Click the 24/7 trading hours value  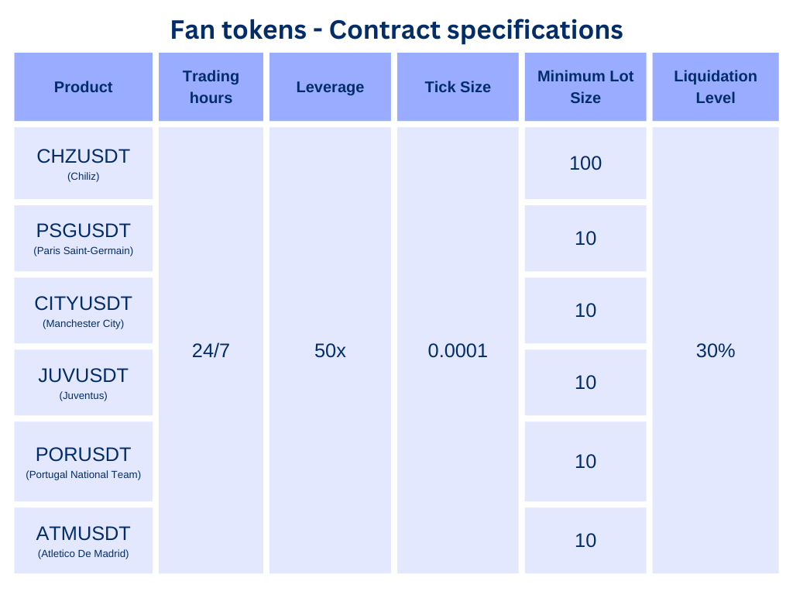[211, 351]
